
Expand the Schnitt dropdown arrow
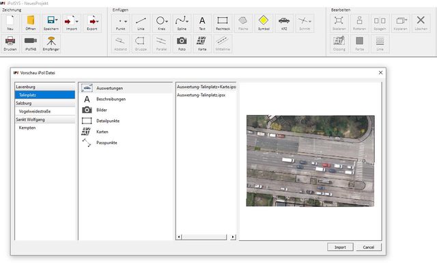tap(310, 21)
